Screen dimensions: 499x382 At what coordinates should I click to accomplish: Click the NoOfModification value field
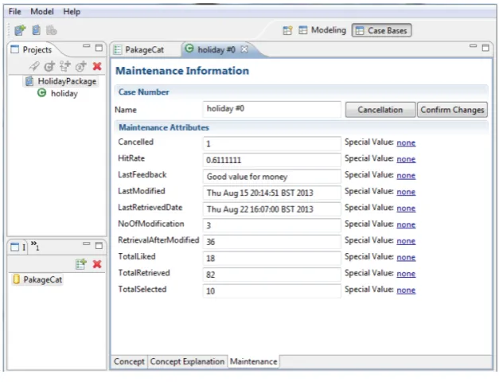click(x=272, y=225)
